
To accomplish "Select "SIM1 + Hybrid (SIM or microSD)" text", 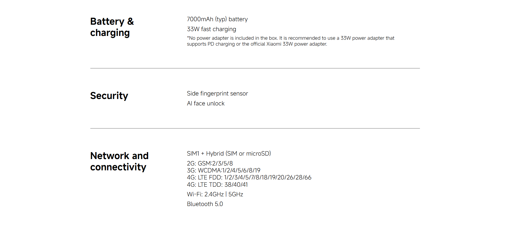I will 229,154.
